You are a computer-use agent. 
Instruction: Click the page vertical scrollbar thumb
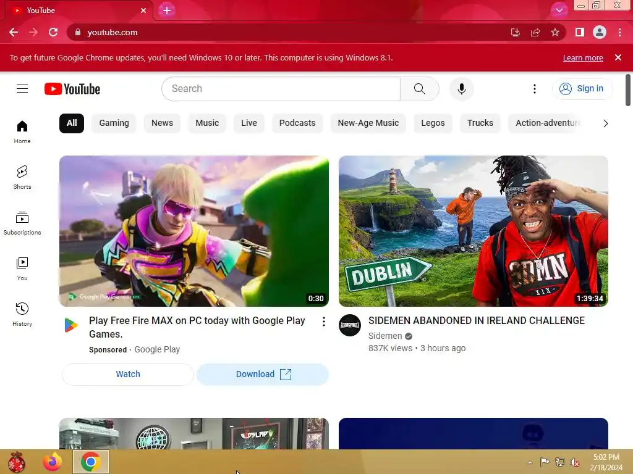tap(628, 90)
